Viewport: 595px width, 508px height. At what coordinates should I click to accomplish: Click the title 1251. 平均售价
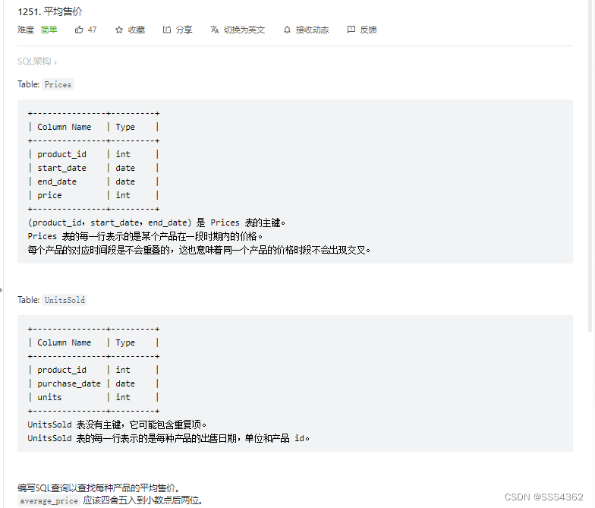click(x=50, y=12)
